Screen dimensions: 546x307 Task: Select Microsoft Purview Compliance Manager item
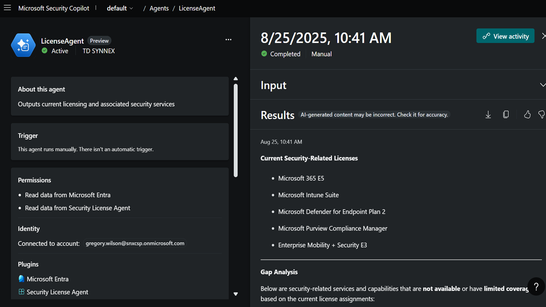click(333, 228)
